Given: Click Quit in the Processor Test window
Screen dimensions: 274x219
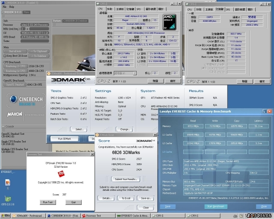Looking at the screenshot, I should click(74, 202).
